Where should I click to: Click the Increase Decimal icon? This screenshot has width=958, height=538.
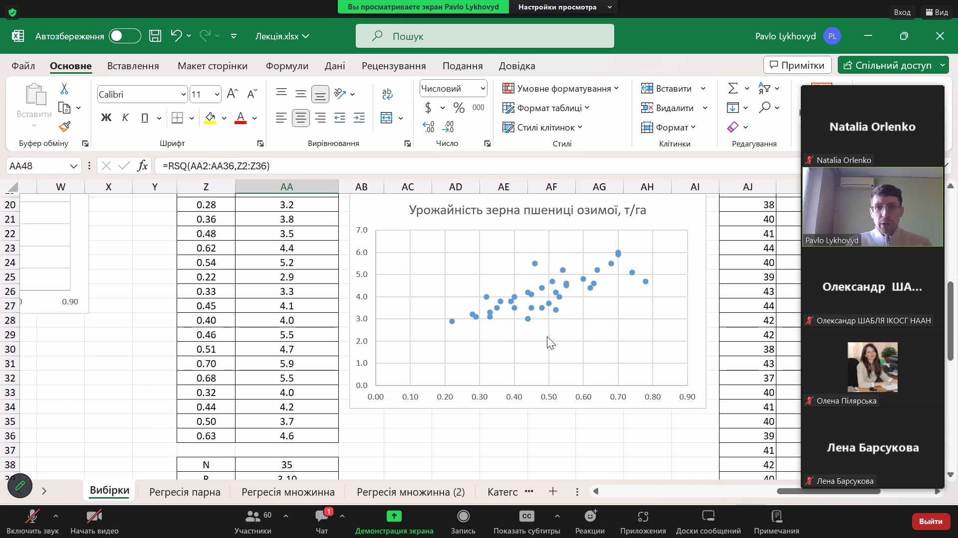point(428,127)
